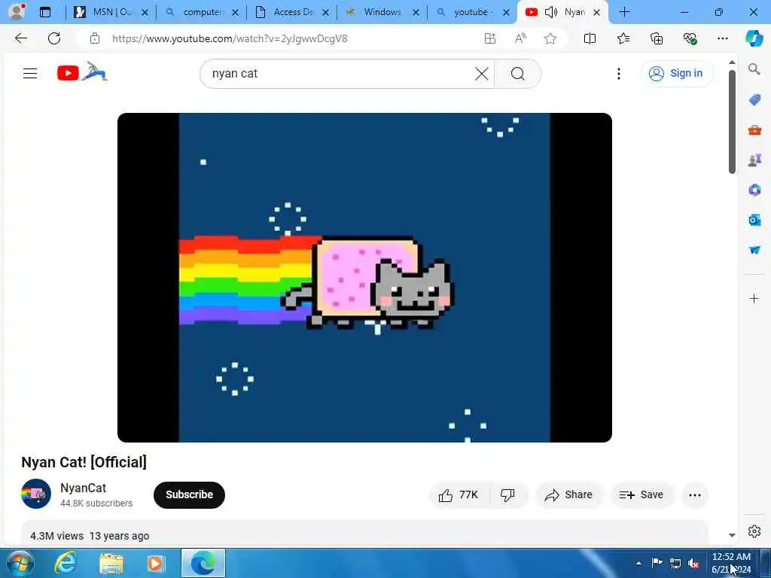This screenshot has height=578, width=771.
Task: Open a new browser tab
Action: (x=624, y=12)
